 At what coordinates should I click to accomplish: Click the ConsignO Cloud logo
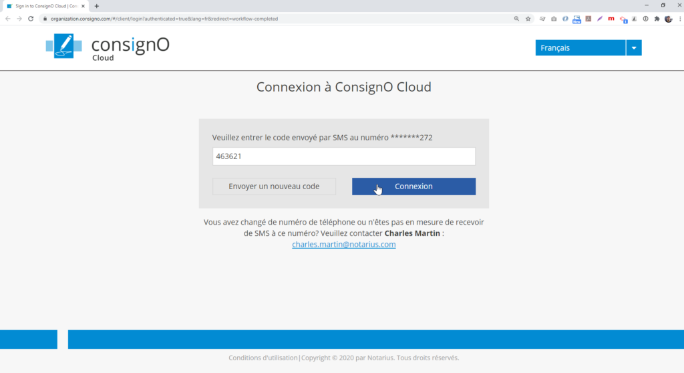[107, 47]
